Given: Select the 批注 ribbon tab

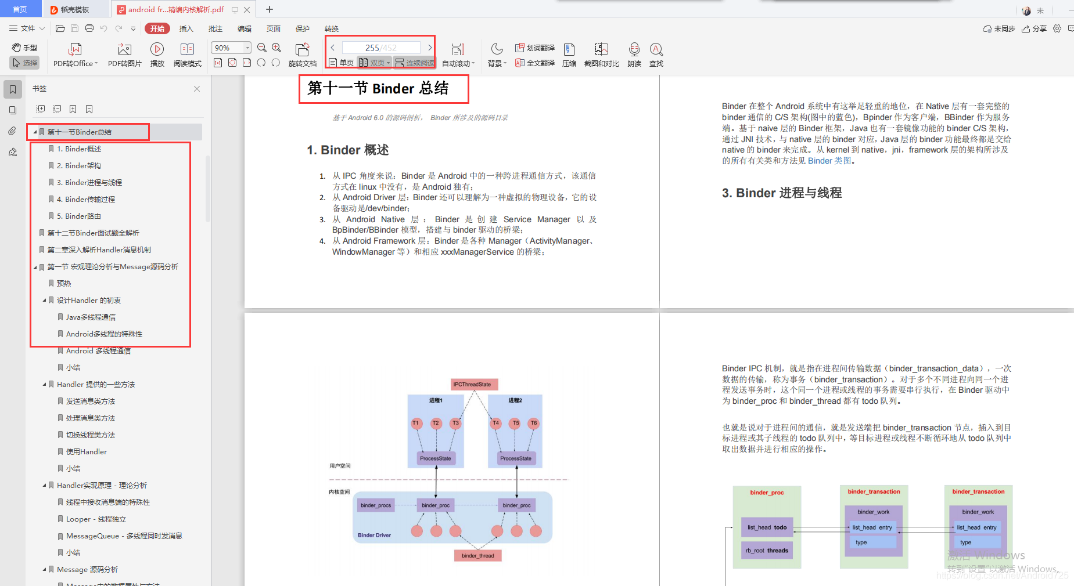Looking at the screenshot, I should [x=215, y=28].
